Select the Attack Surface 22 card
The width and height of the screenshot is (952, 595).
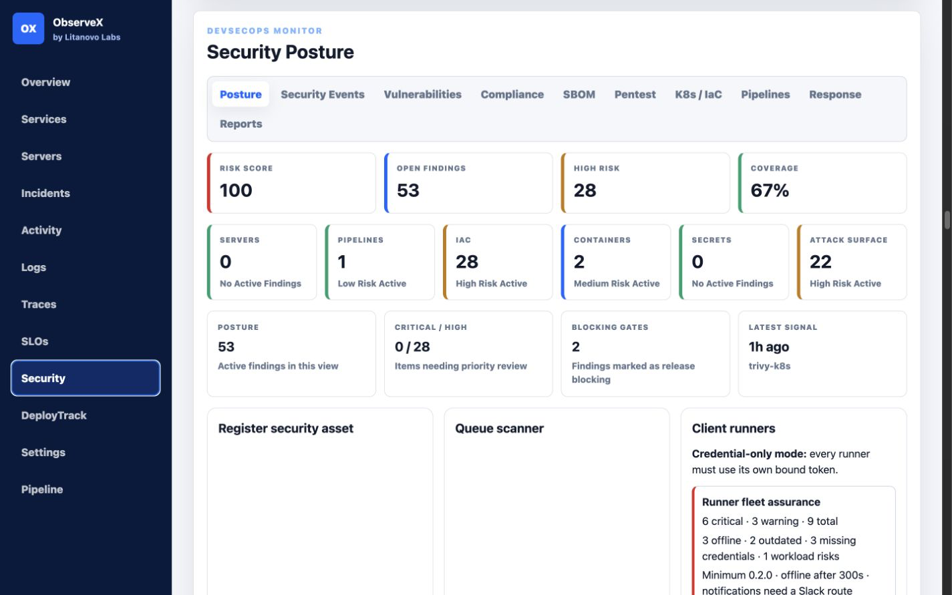[852, 262]
